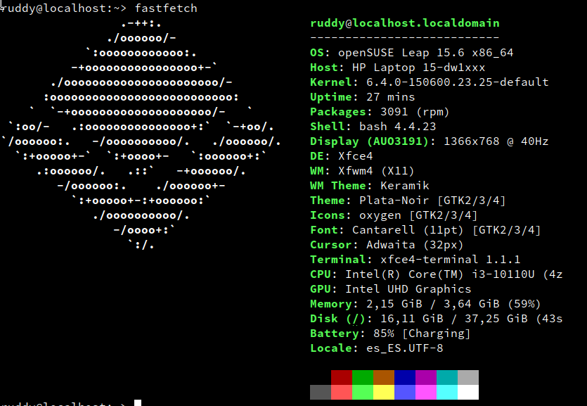Image resolution: width=587 pixels, height=406 pixels.
Task: Click the dark gray color block
Action: [321, 392]
